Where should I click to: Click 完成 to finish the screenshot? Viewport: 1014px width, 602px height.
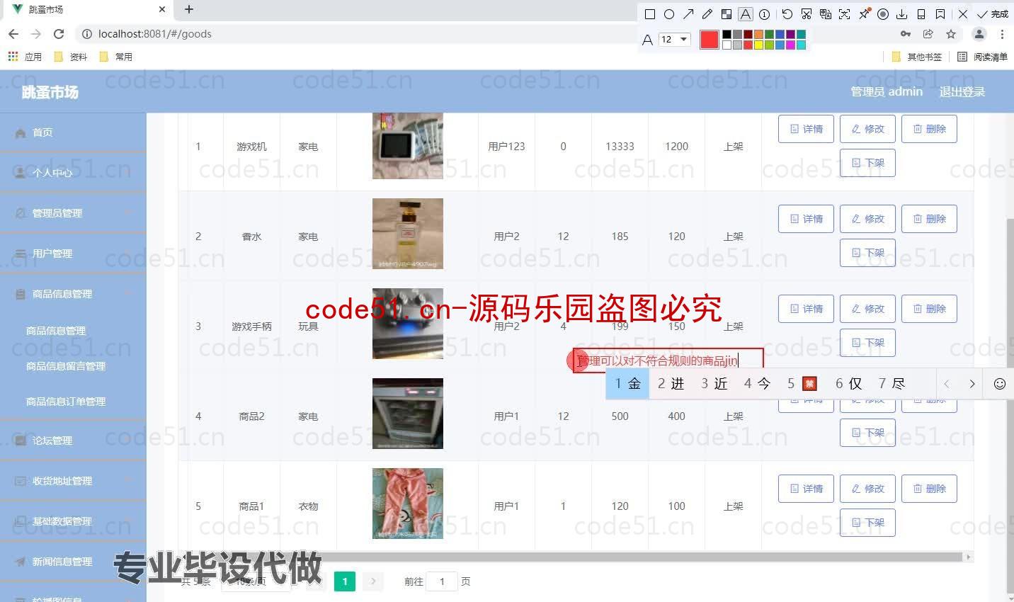point(993,13)
